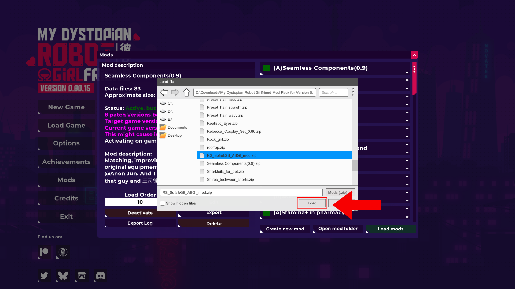Select Sharktails_for_bot.zip file
Screen dimensions: 515x289
[x=274, y=172]
